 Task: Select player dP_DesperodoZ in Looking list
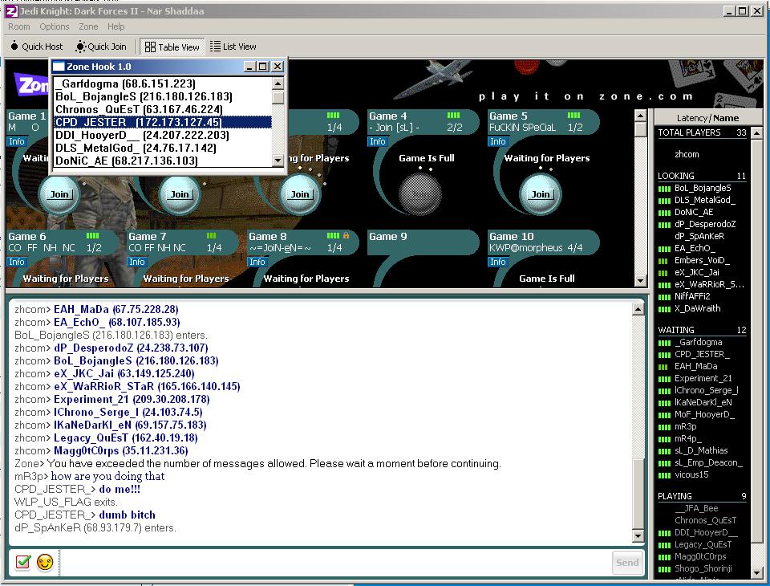(x=705, y=224)
